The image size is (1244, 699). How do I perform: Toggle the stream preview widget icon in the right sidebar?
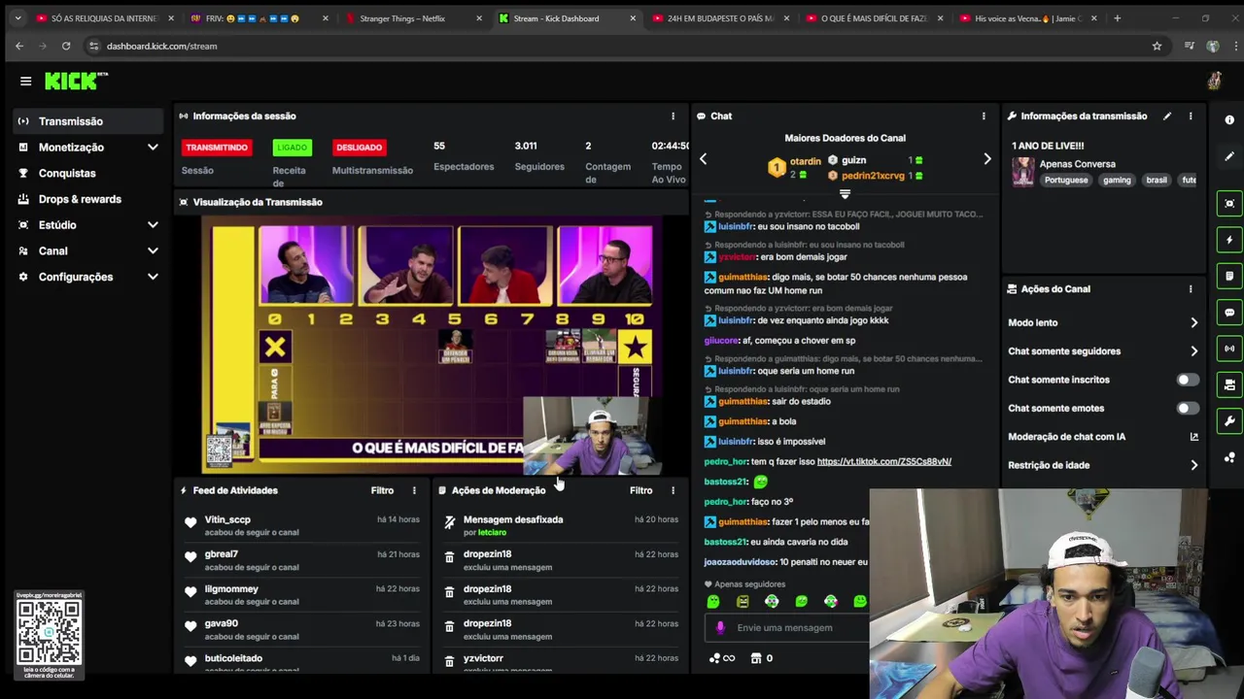pos(1229,204)
